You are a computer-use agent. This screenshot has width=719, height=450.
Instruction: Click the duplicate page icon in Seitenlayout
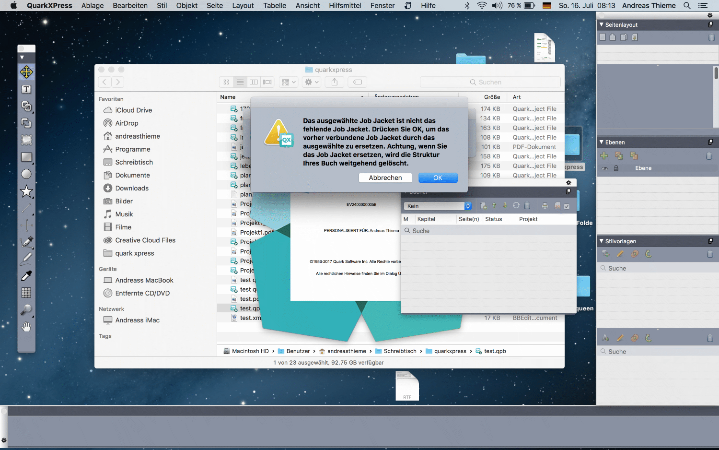624,37
